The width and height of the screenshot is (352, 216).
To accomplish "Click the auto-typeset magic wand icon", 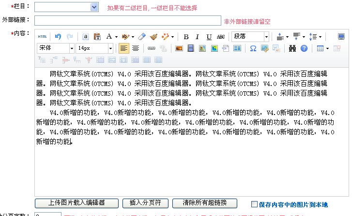I will tap(165, 37).
